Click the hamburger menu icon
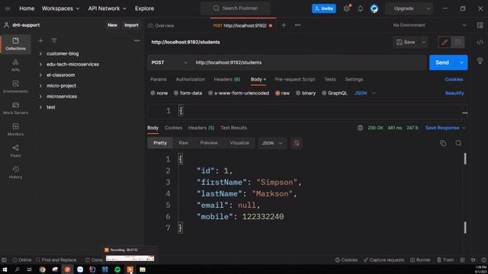 [x=8, y=8]
